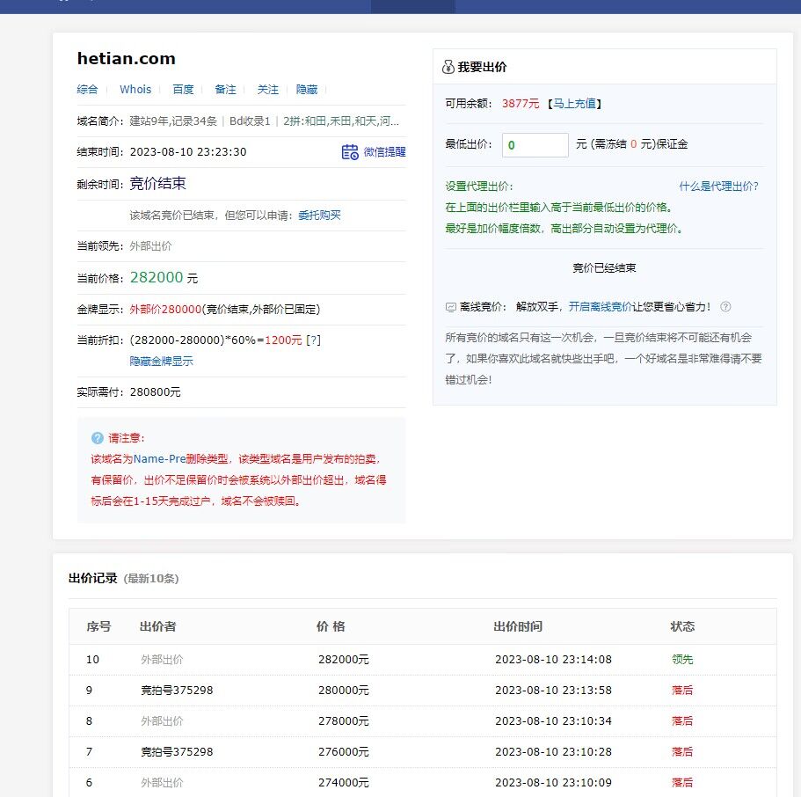Image resolution: width=801 pixels, height=797 pixels.
Task: Click 竞拍号375298 in row 7
Action: coord(177,751)
